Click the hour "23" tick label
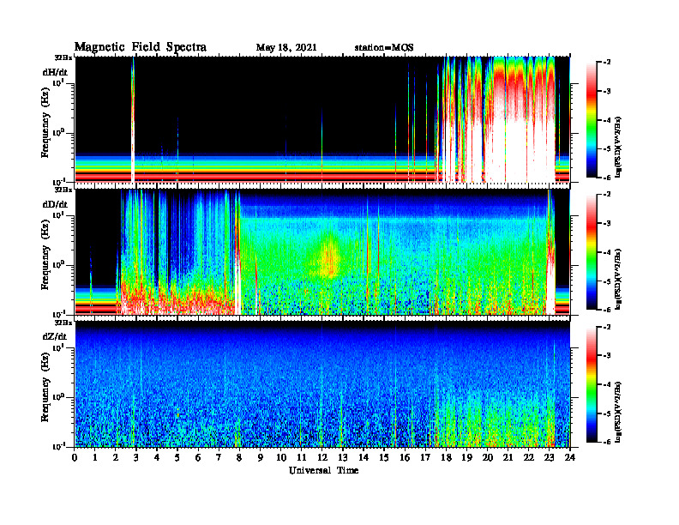The image size is (679, 525). (x=549, y=457)
